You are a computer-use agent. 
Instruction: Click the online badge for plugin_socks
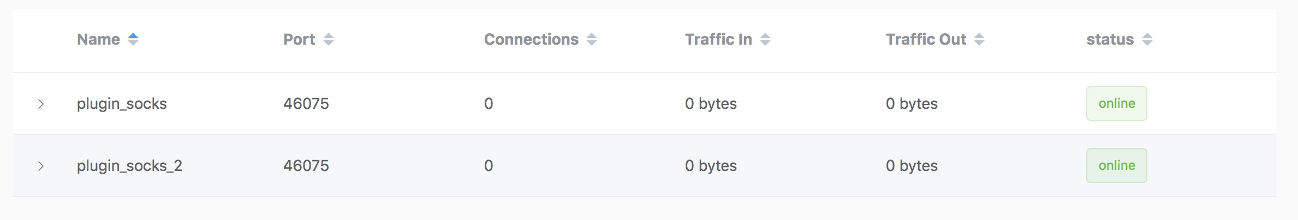tap(1116, 103)
